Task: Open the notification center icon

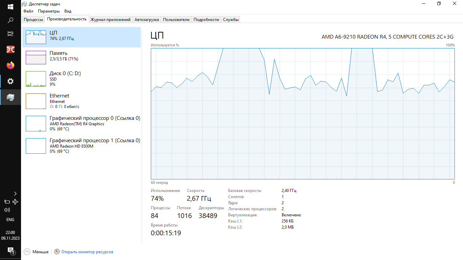Action: pos(11,251)
